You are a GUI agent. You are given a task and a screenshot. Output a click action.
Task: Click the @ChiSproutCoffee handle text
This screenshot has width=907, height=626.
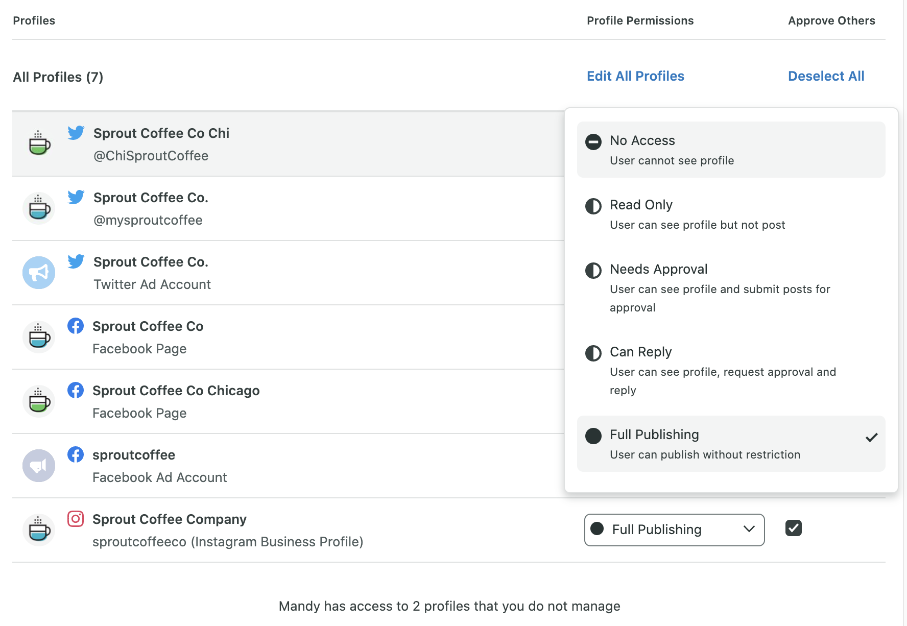pyautogui.click(x=151, y=156)
